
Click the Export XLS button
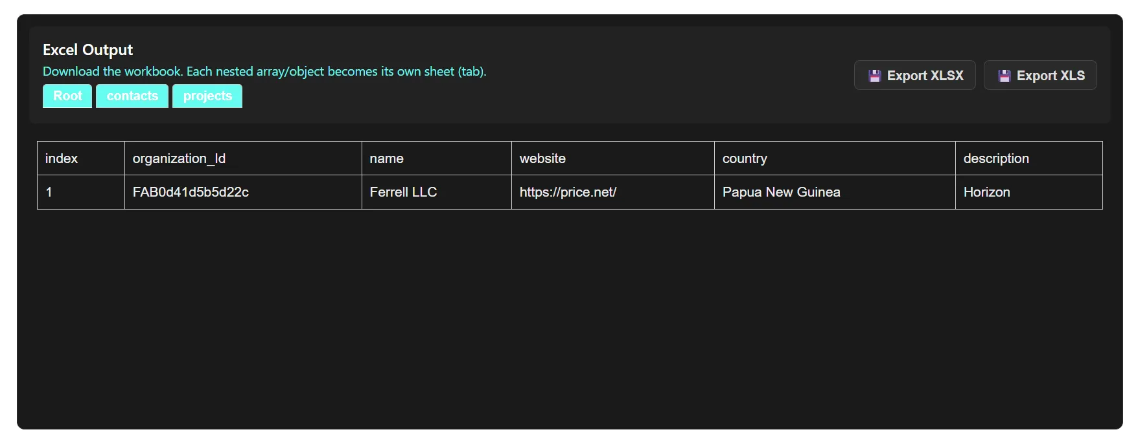[1040, 75]
